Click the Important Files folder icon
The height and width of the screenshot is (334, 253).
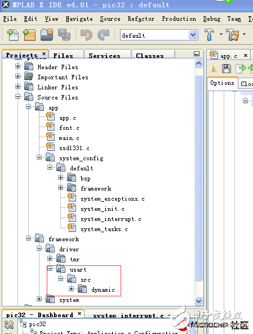(x=29, y=76)
